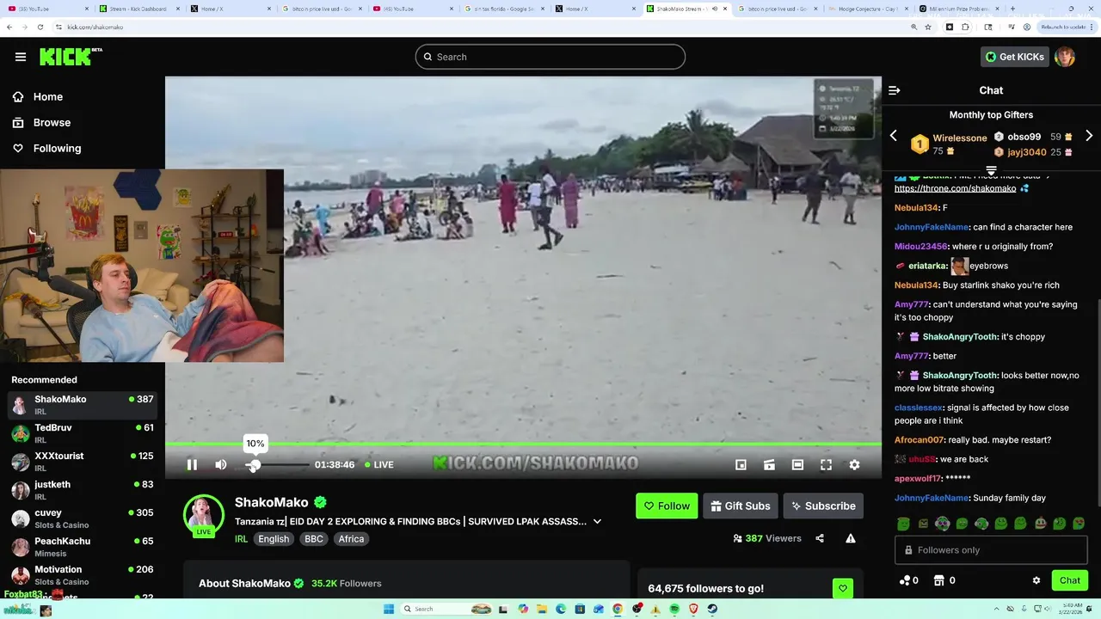Viewport: 1101px width, 619px height.
Task: Share the stream via share icon
Action: click(820, 538)
